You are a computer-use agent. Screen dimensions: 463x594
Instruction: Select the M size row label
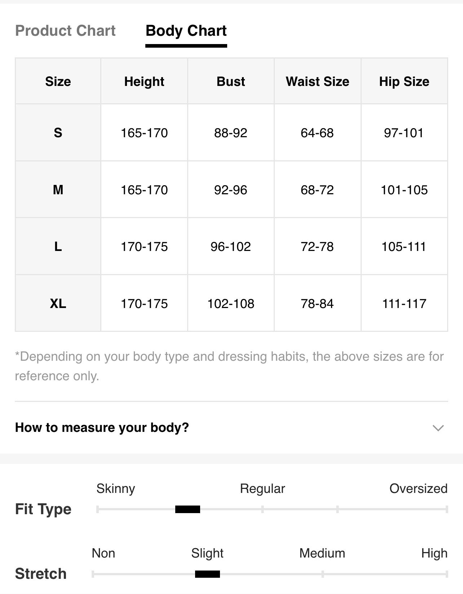coord(58,190)
